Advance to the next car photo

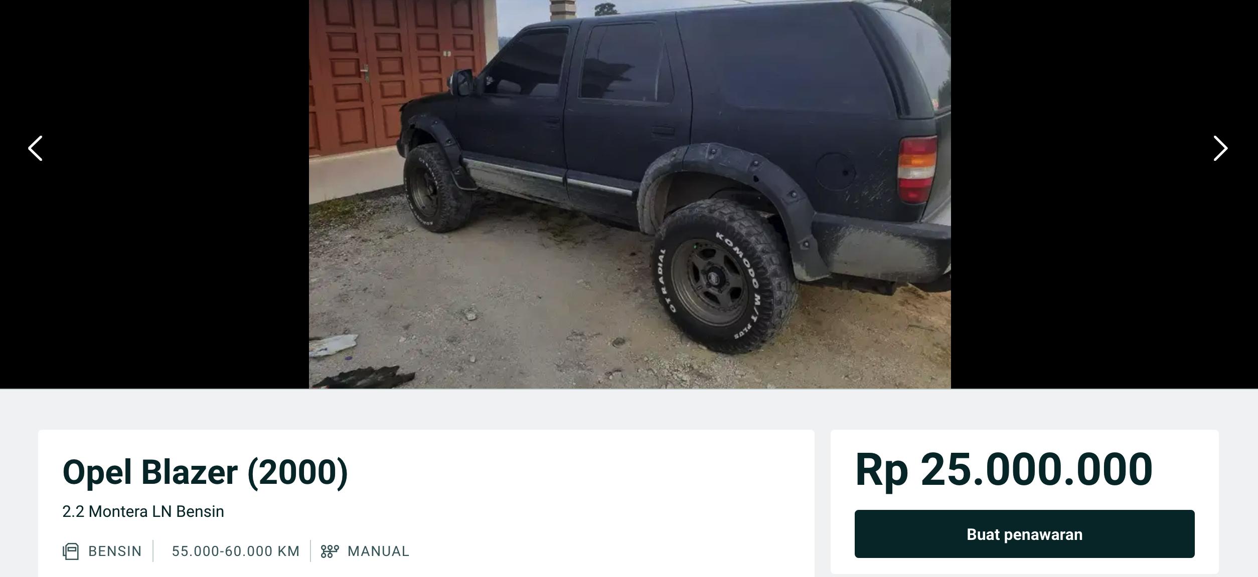pos(1220,148)
